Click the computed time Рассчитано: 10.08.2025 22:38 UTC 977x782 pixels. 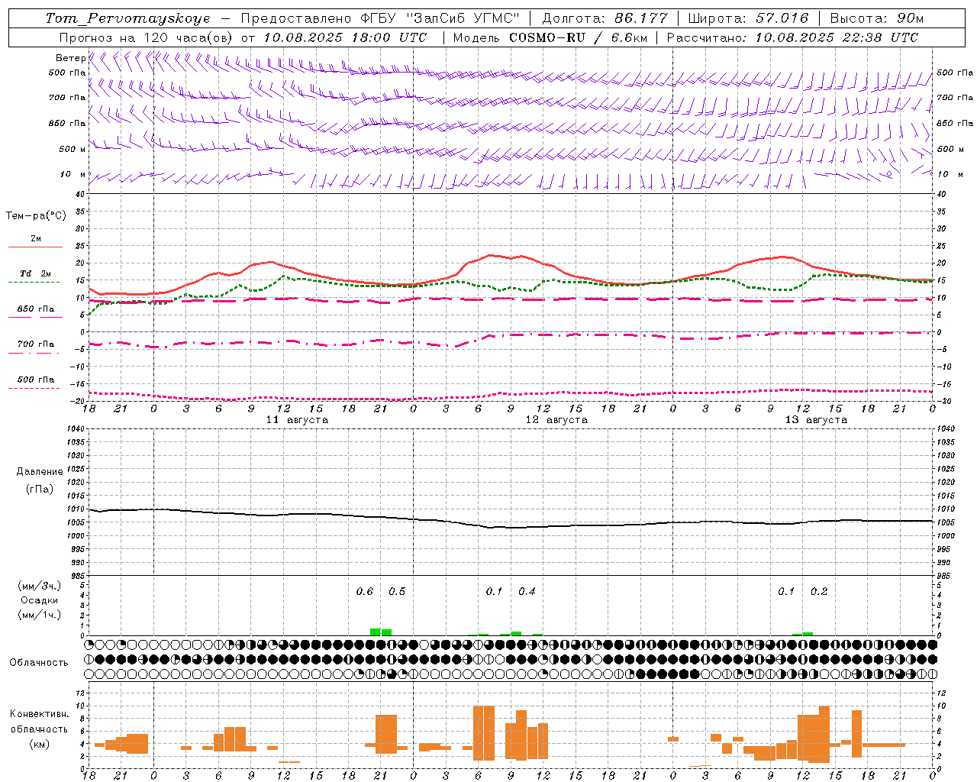click(x=792, y=37)
